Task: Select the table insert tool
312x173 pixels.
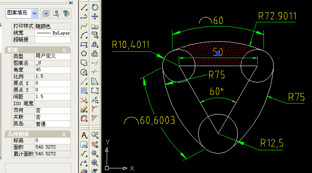Action: (84, 145)
